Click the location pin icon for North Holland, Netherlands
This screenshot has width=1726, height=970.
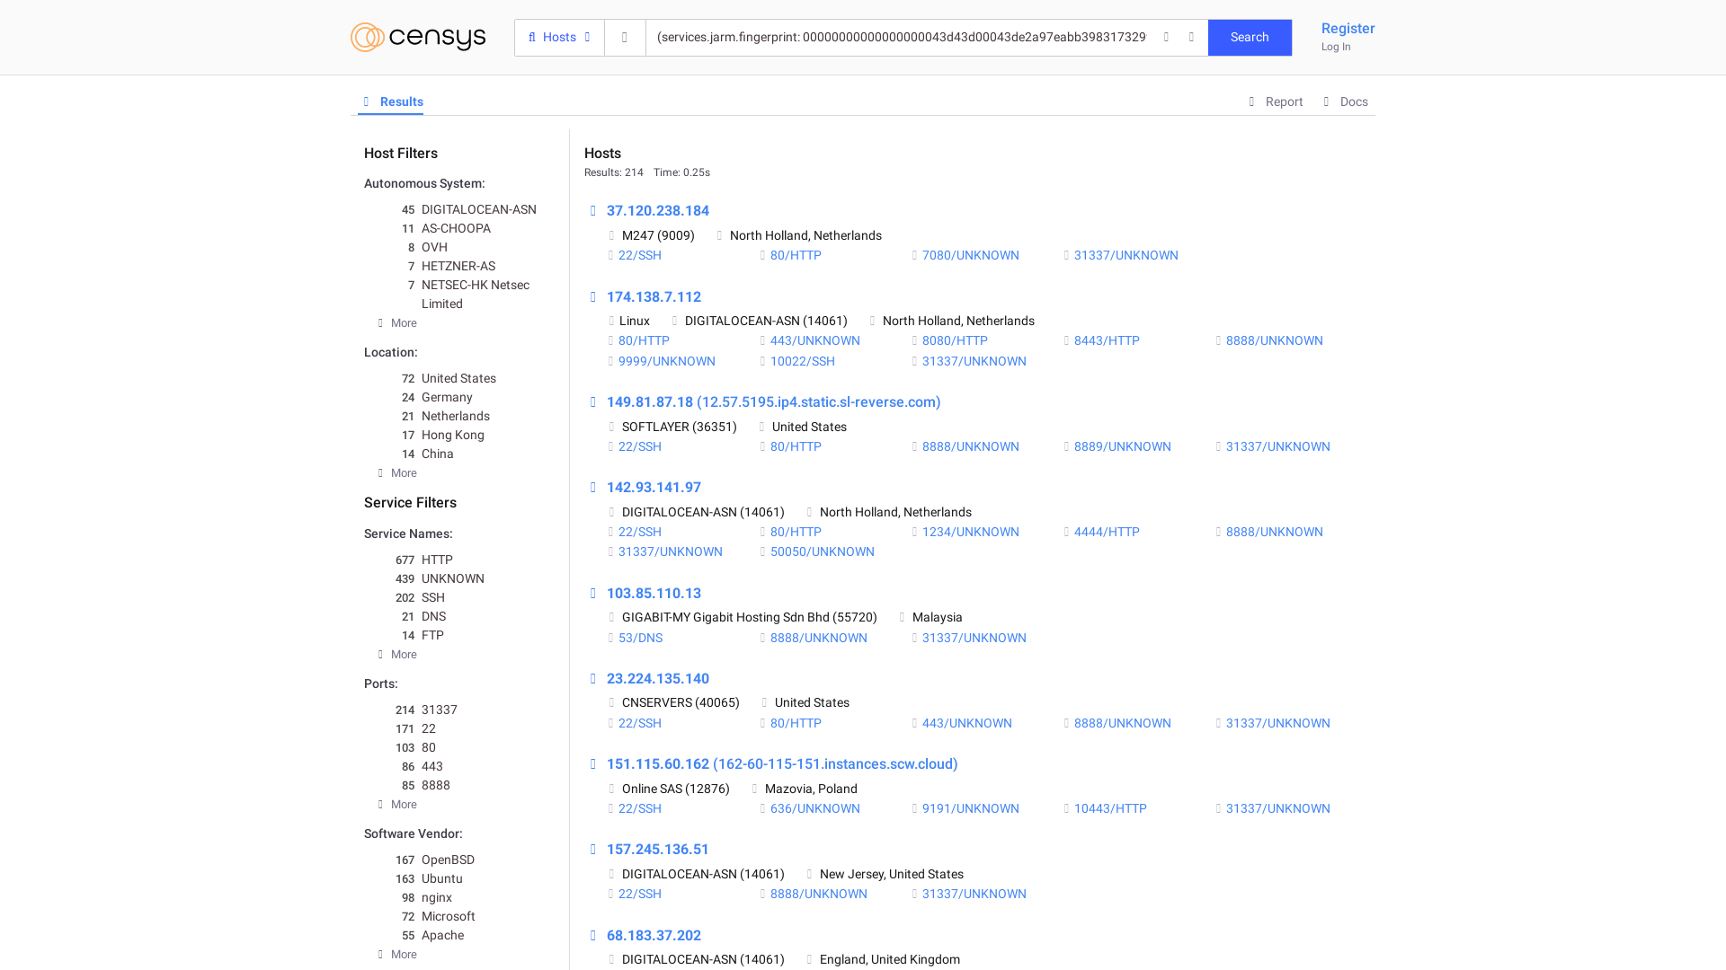tap(719, 235)
